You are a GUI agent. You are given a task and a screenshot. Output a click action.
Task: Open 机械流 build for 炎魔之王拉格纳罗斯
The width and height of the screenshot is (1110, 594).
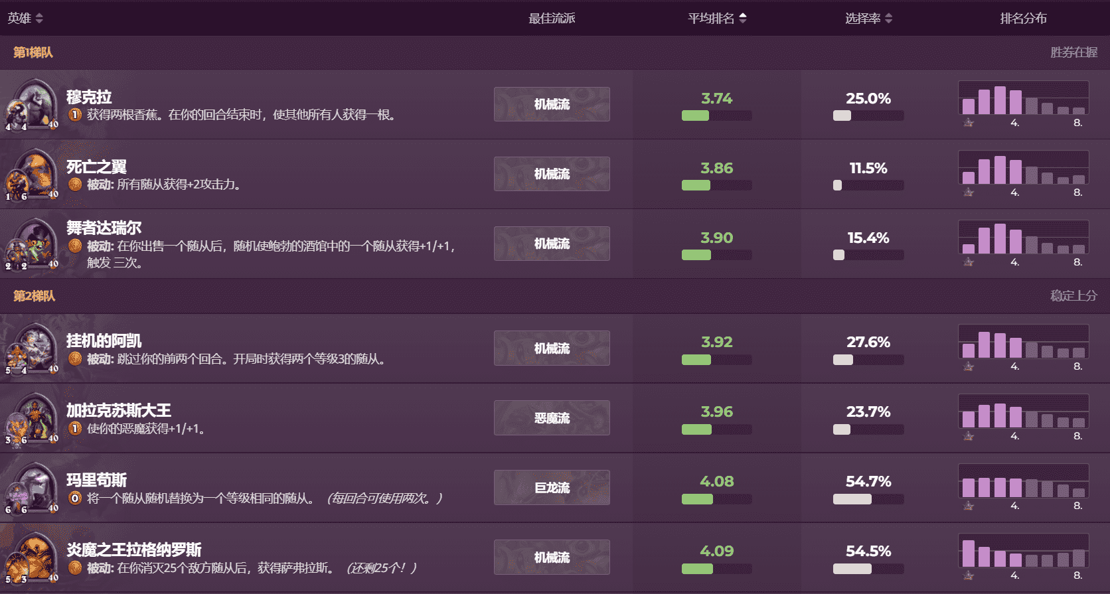552,557
